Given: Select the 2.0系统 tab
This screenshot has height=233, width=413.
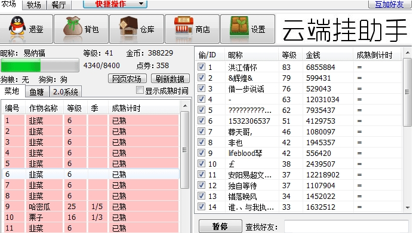Looking at the screenshot, I should click(65, 92).
